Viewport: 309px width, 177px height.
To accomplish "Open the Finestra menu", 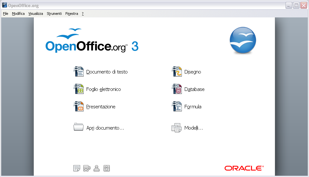I will point(72,14).
